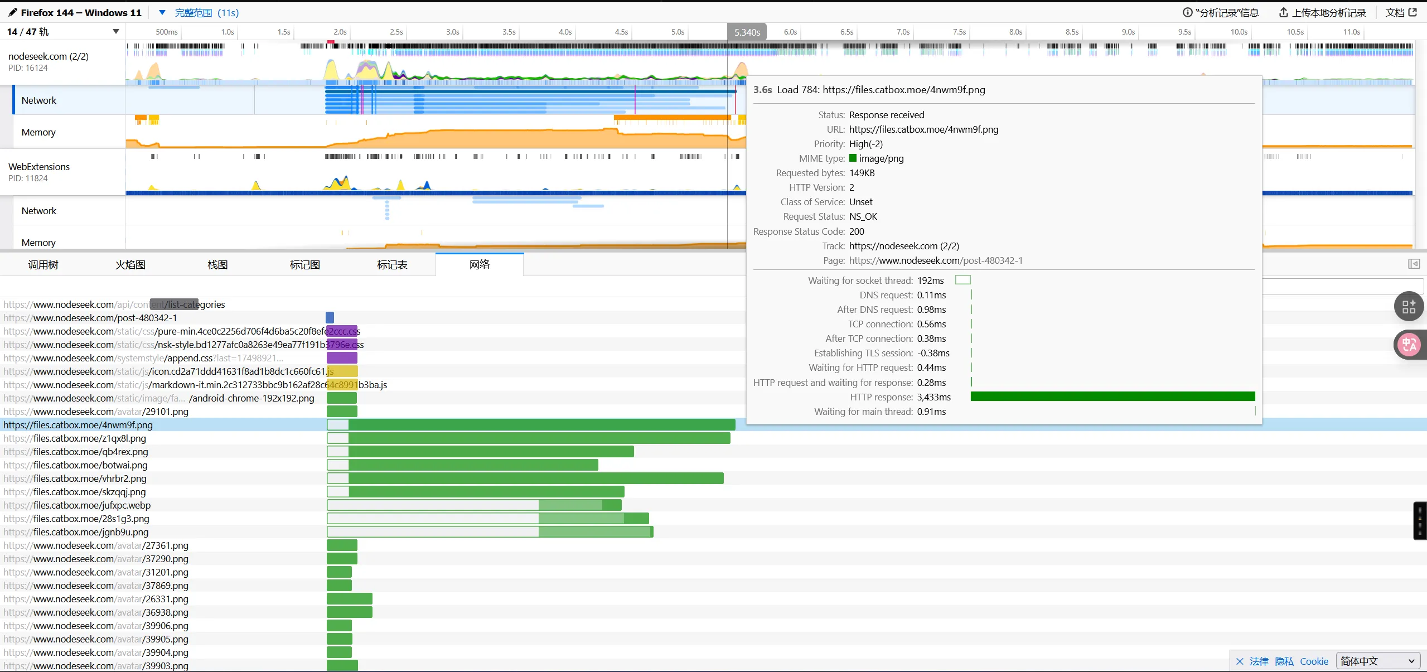Click the sidebar toggle icon on the right

click(x=1414, y=264)
